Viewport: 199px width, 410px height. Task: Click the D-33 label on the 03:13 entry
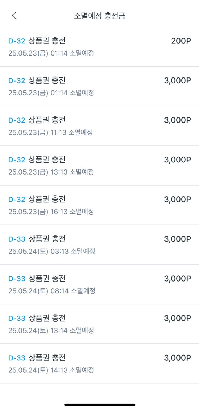pos(17,239)
